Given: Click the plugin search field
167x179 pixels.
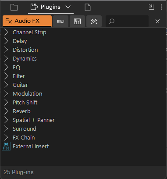Looking at the screenshot, I should (127, 21).
